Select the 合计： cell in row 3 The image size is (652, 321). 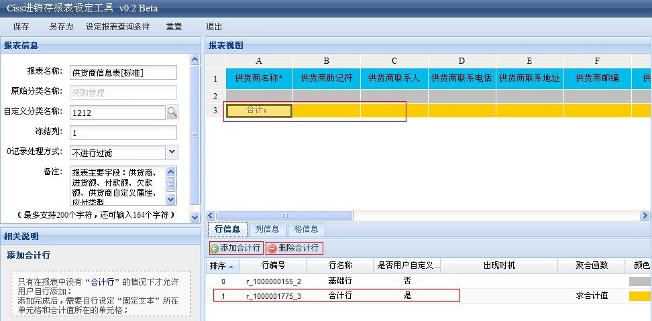coord(259,111)
